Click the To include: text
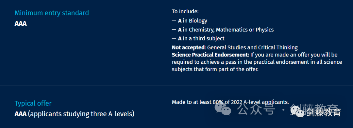The width and height of the screenshot is (353, 128). click(x=185, y=11)
